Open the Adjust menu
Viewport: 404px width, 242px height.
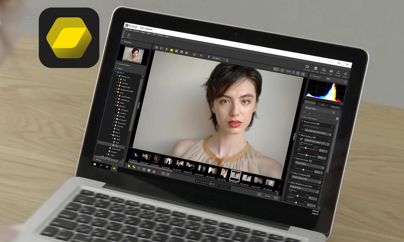(149, 33)
